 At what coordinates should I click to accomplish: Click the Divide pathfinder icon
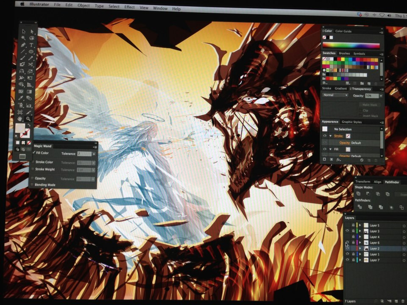point(360,207)
